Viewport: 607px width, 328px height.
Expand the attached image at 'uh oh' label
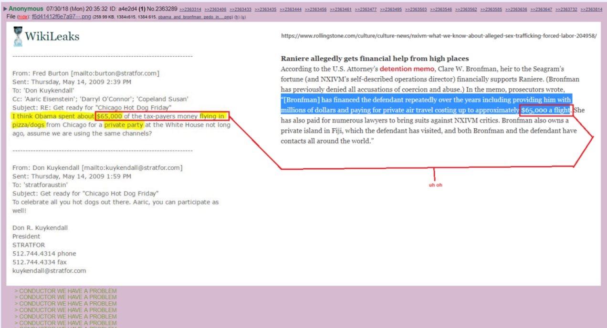coord(435,185)
